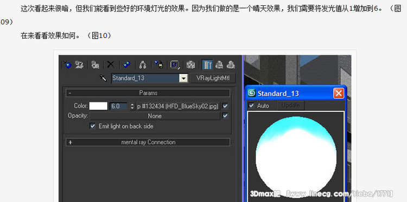Click the Put to Library icon

[158, 64]
